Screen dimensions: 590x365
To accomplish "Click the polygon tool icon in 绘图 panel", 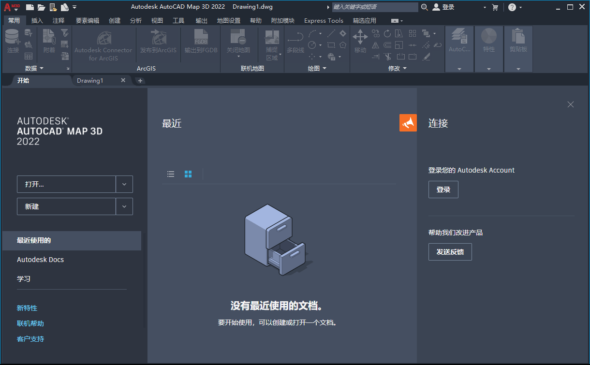I will pyautogui.click(x=343, y=45).
